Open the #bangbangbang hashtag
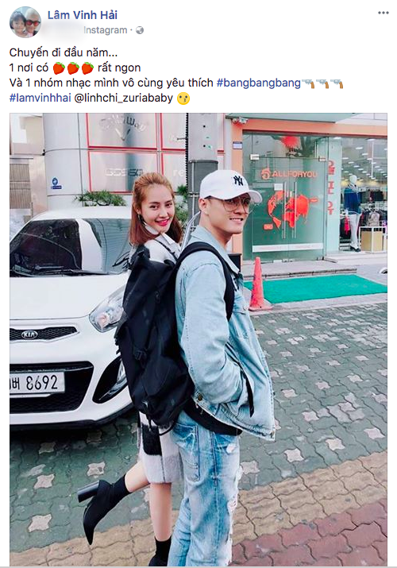 click(x=258, y=83)
